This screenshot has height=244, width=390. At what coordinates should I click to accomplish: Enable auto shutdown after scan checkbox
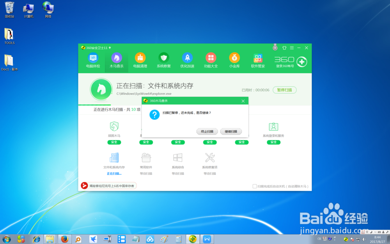point(254,186)
